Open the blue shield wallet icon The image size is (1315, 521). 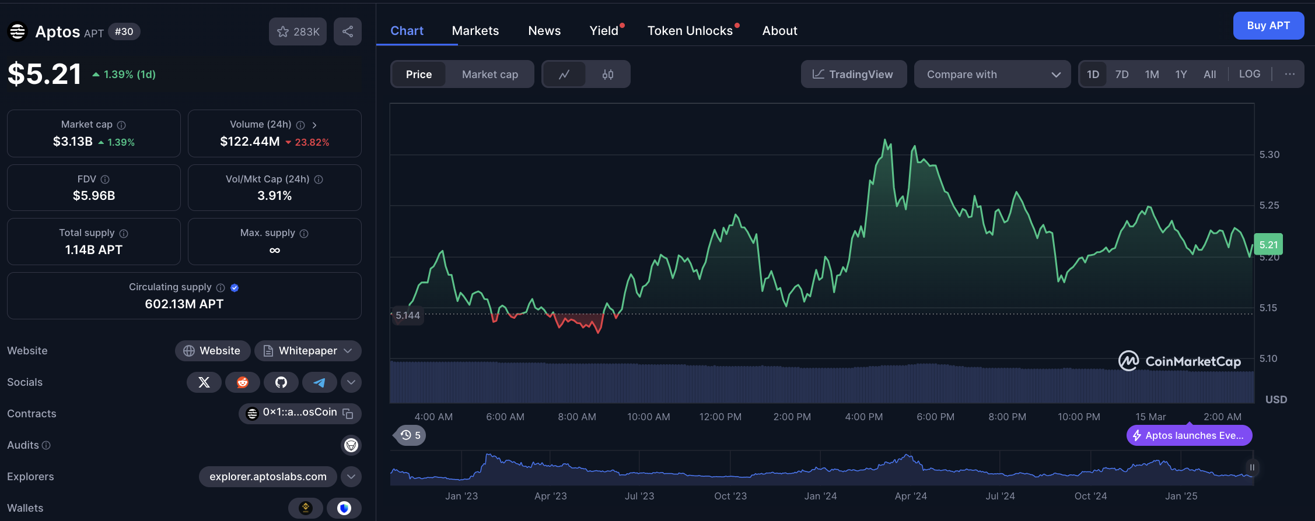(x=344, y=508)
